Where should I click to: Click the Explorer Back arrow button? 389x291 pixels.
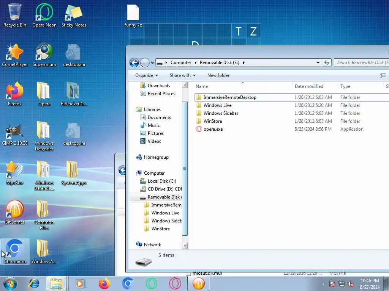[134, 63]
